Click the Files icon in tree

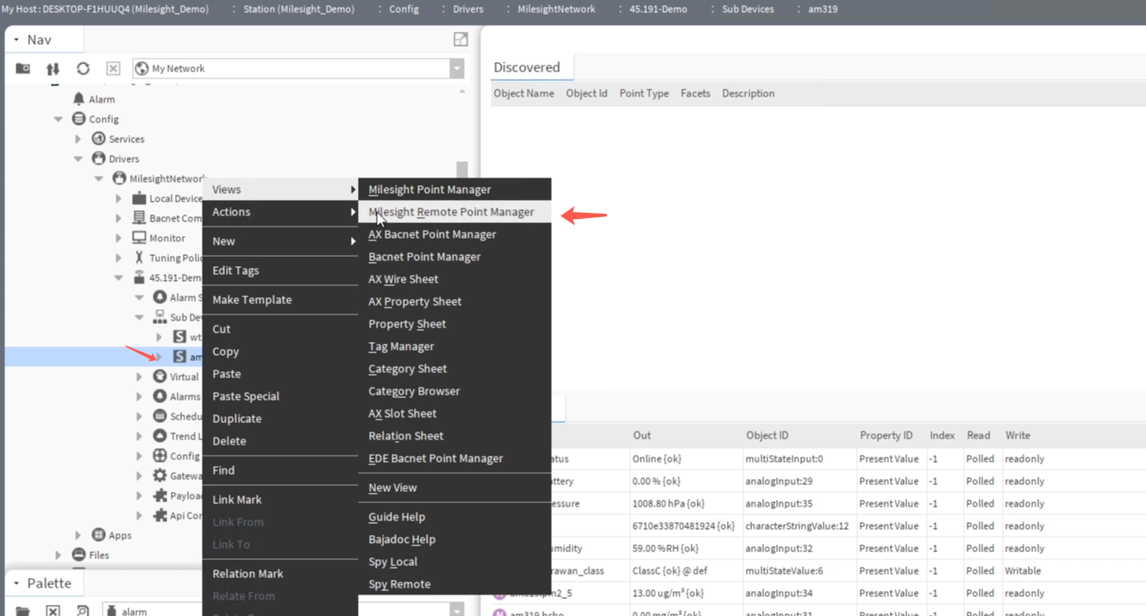78,555
